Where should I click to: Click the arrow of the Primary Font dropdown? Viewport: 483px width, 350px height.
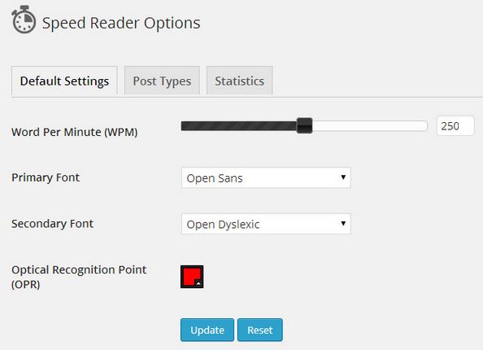[343, 177]
